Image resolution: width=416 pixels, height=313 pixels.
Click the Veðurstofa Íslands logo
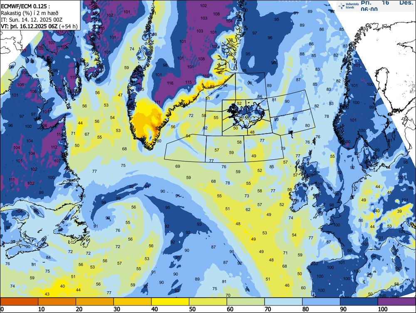(x=348, y=6)
